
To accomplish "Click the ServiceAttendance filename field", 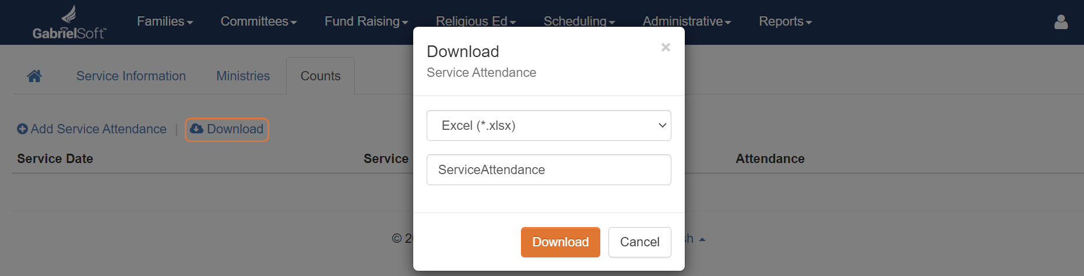I will click(x=548, y=169).
